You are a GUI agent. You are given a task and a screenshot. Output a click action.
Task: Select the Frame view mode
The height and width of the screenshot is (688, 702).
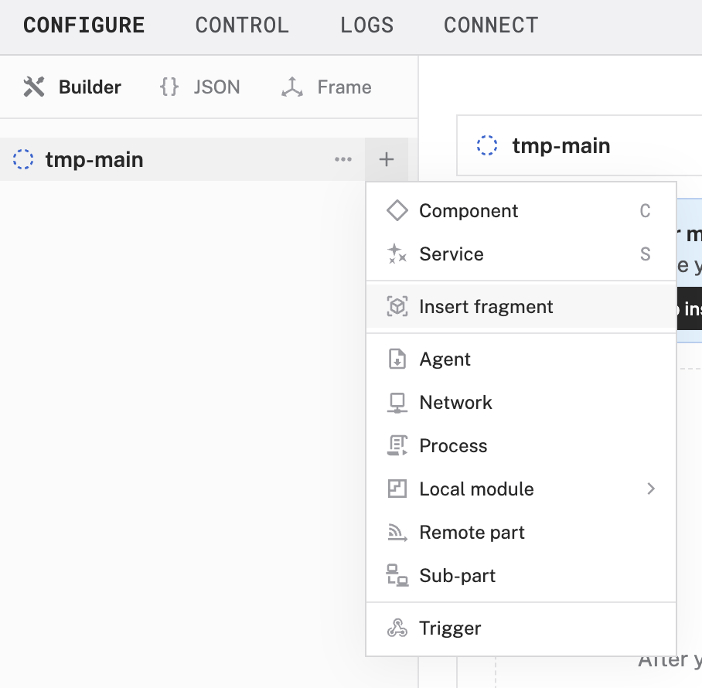point(326,87)
